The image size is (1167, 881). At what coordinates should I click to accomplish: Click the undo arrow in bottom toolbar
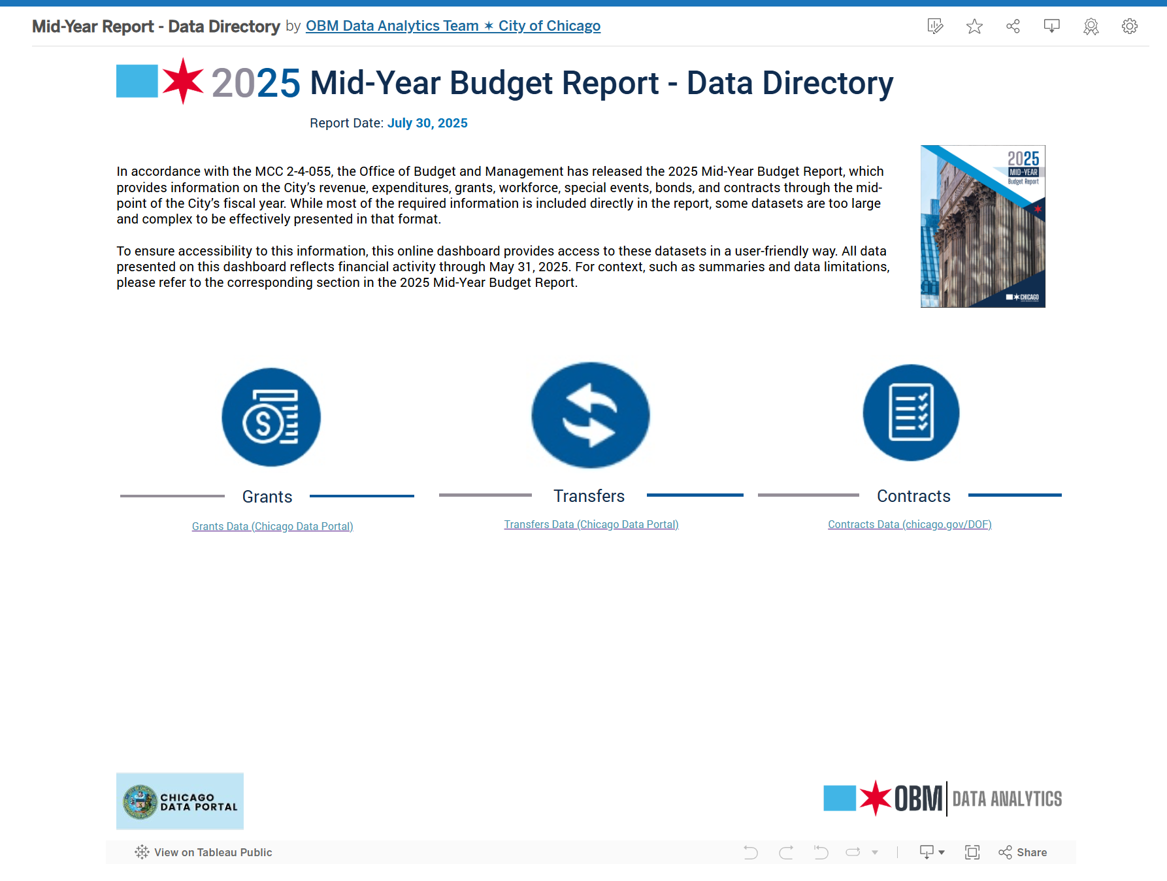tap(751, 852)
